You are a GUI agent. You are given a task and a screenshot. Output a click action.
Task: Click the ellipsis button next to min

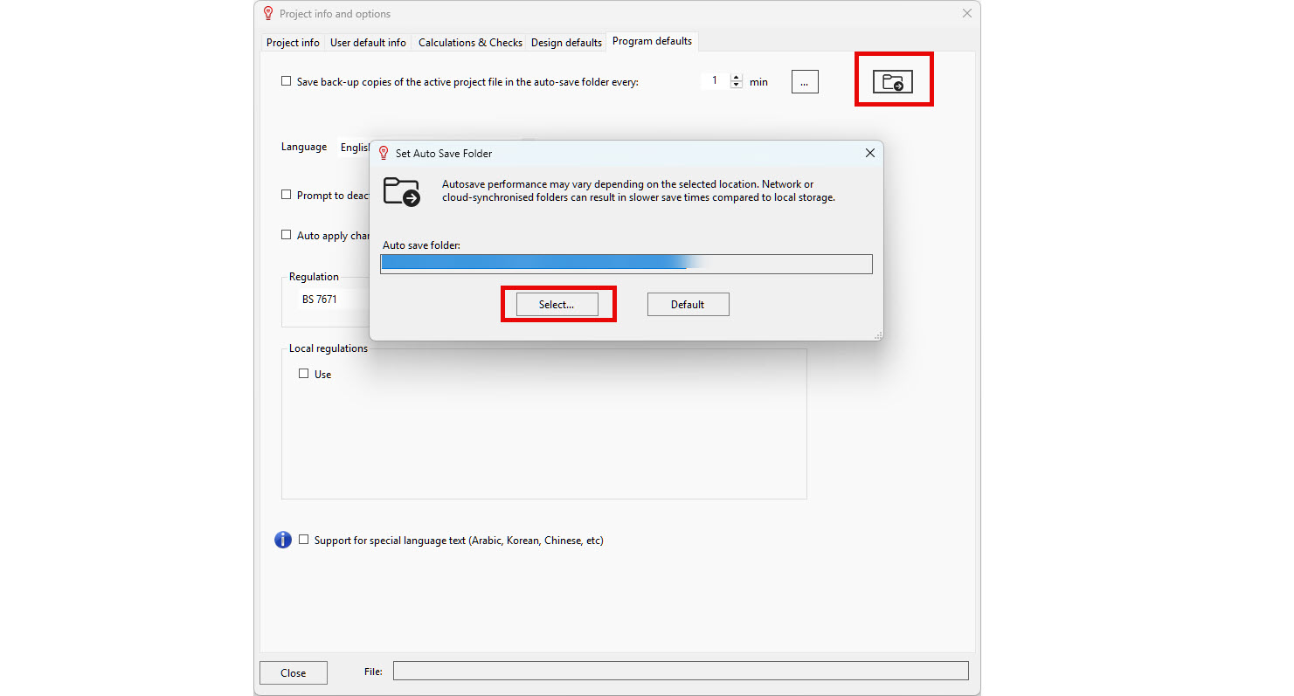[805, 82]
